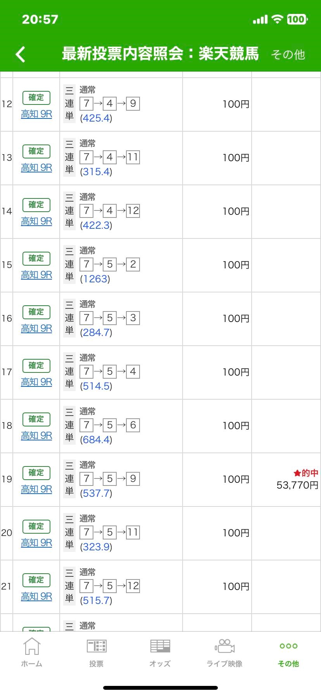The image size is (321, 696).
Task: Tap the 53,770円 payout amount
Action: (297, 485)
